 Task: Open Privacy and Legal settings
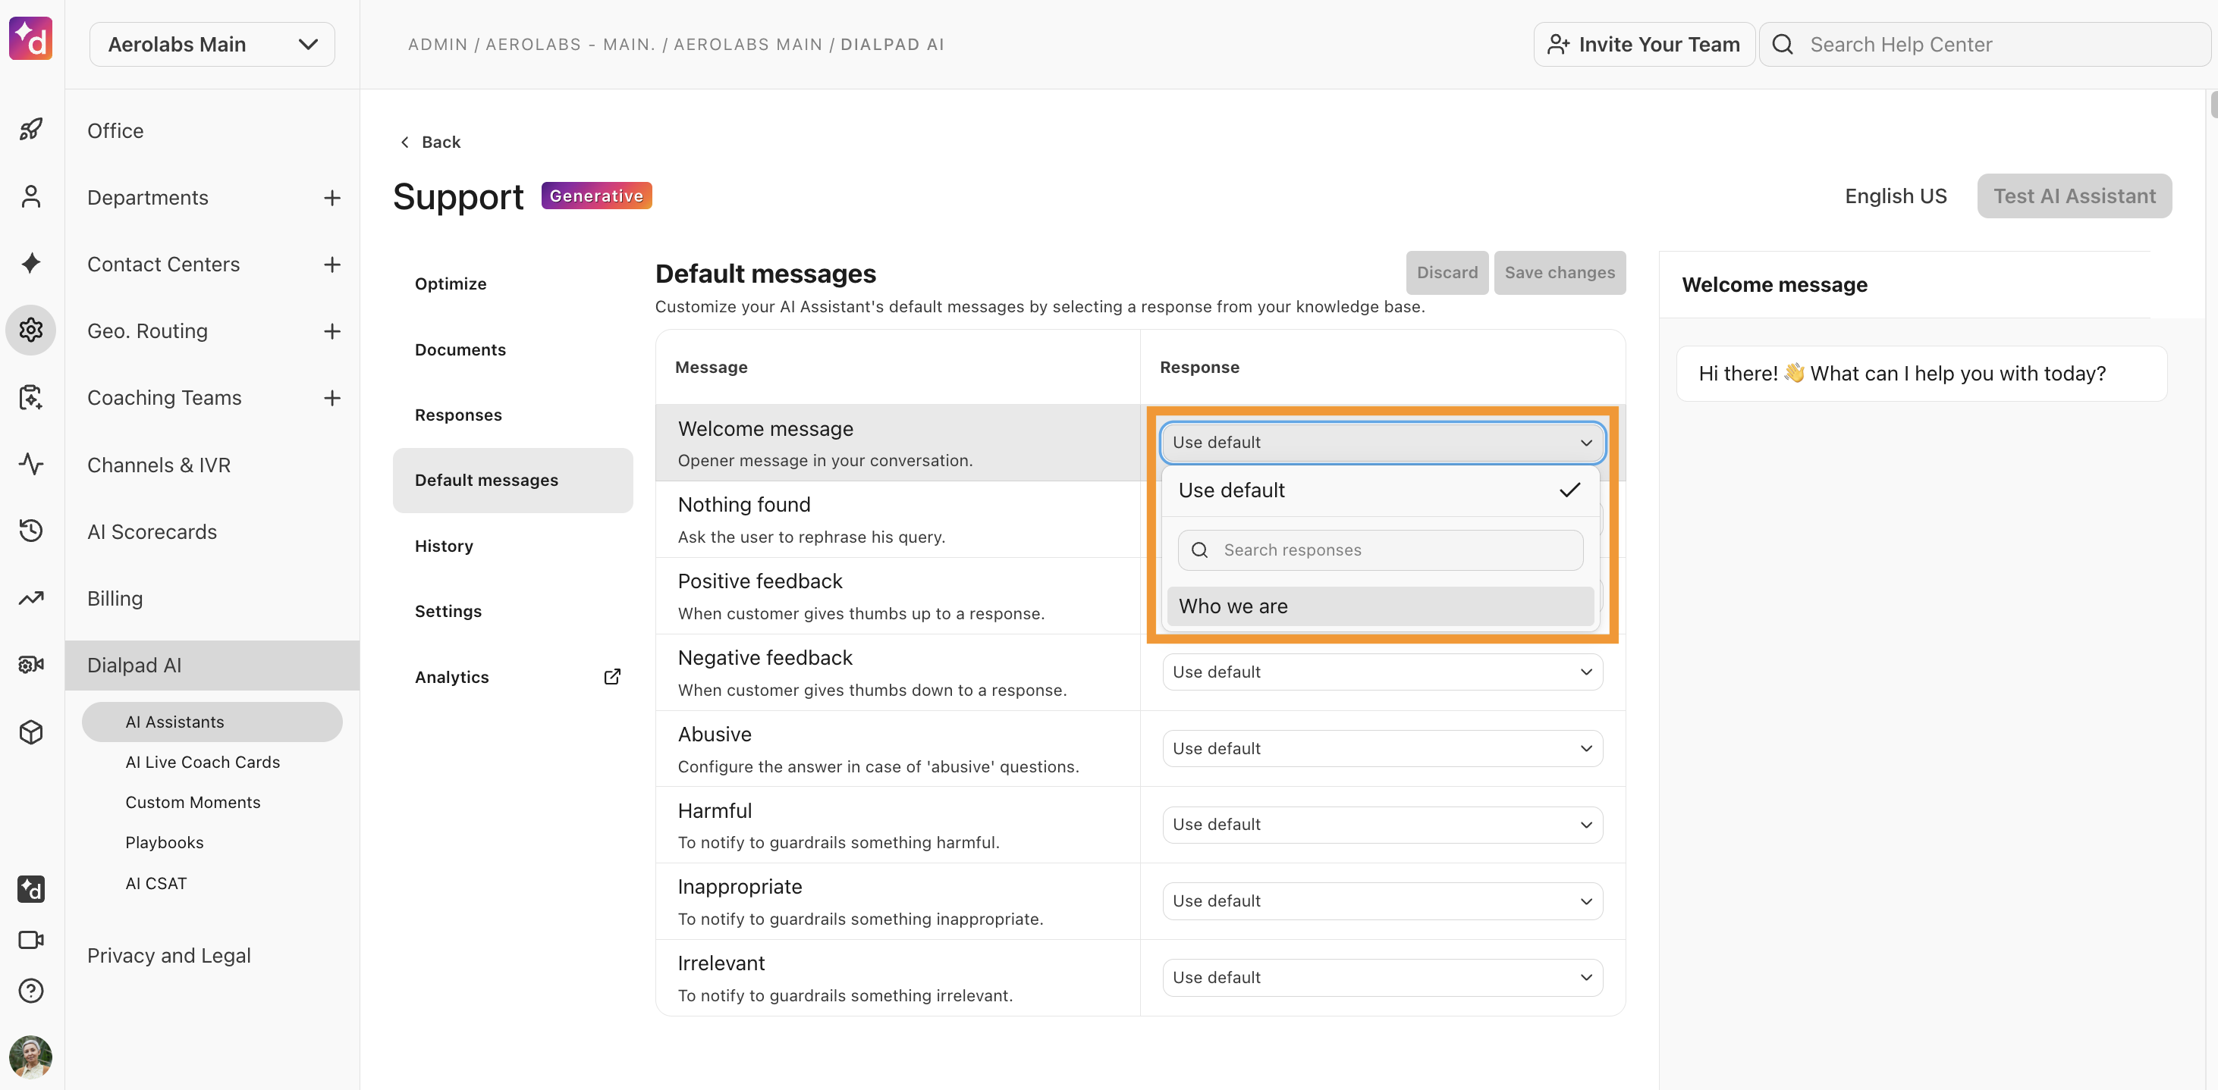click(168, 956)
